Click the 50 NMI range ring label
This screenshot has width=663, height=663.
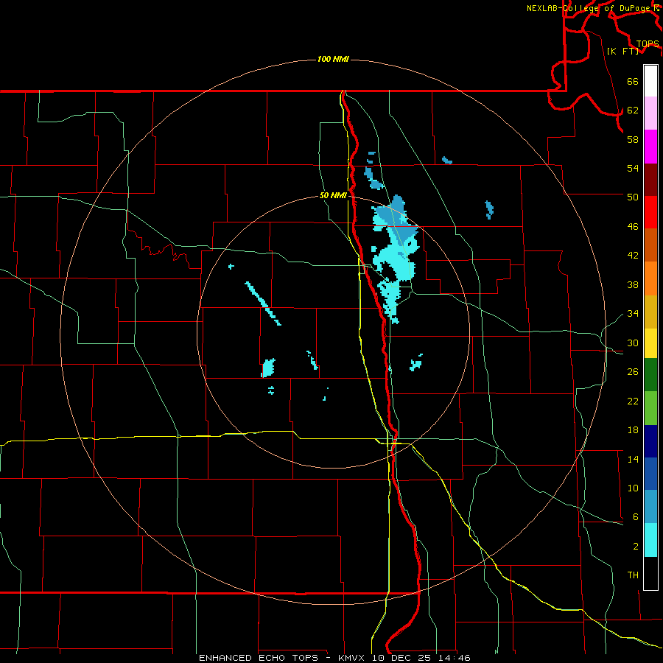333,195
